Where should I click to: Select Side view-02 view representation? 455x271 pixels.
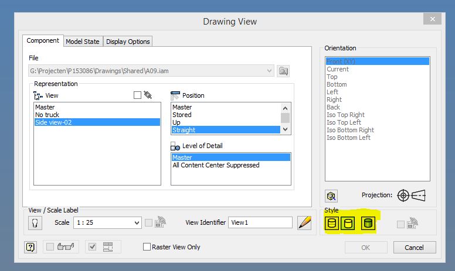coord(97,122)
